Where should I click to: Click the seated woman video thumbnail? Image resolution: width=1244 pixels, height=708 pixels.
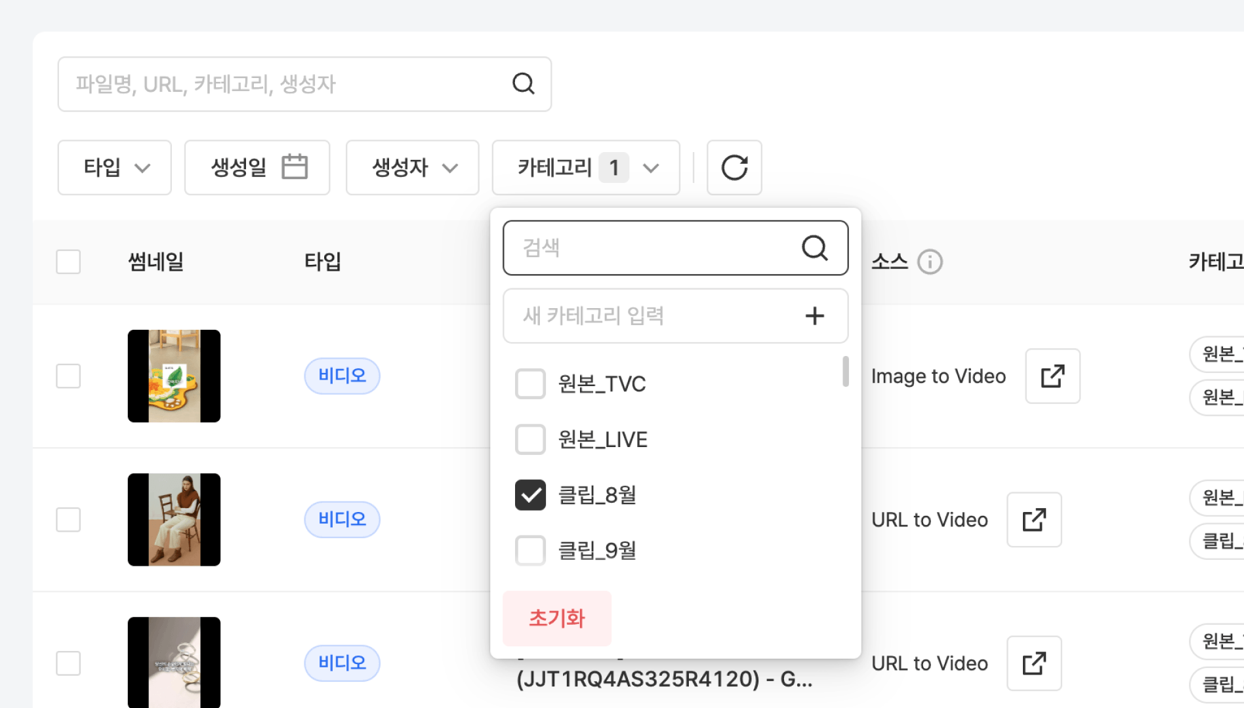pyautogui.click(x=174, y=520)
